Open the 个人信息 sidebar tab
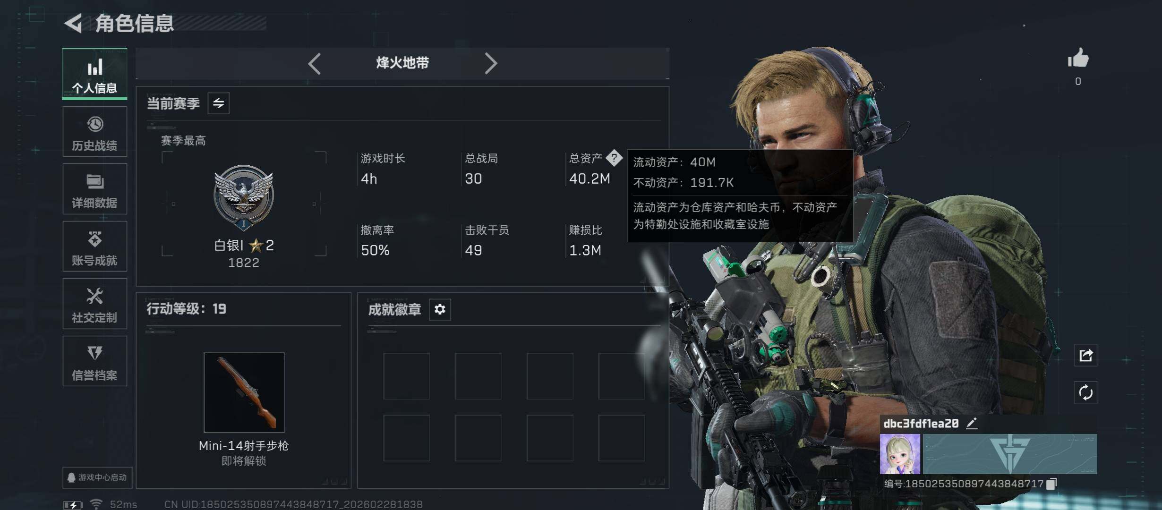 (x=94, y=74)
